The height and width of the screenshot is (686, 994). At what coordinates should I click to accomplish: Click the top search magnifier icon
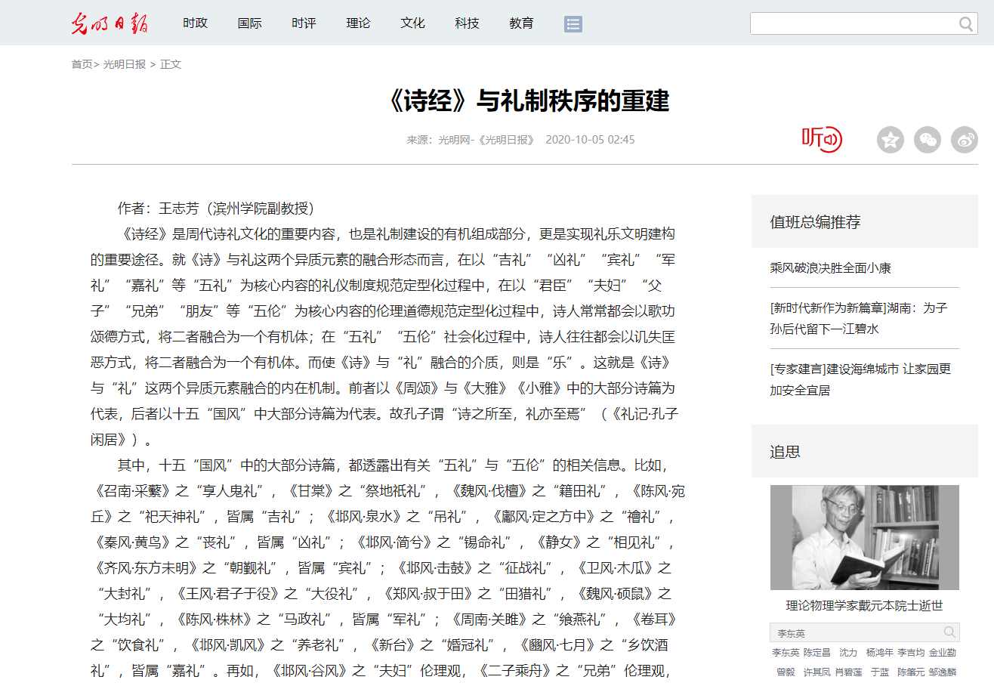pyautogui.click(x=966, y=24)
